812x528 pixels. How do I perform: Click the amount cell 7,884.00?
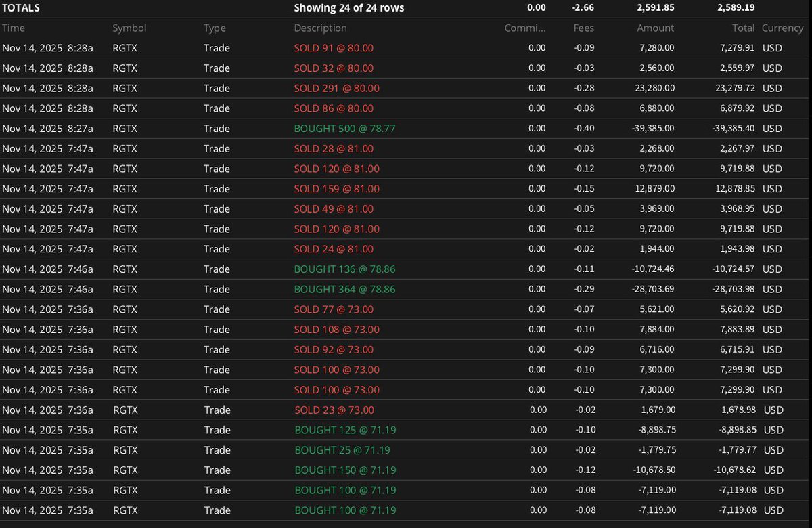point(656,330)
